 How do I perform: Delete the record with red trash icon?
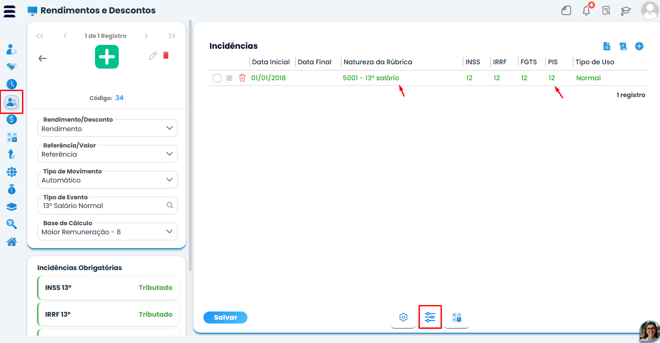pyautogui.click(x=166, y=55)
